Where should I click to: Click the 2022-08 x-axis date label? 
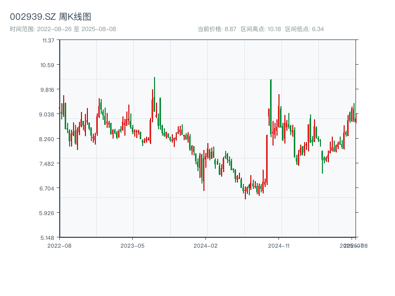[x=59, y=245]
